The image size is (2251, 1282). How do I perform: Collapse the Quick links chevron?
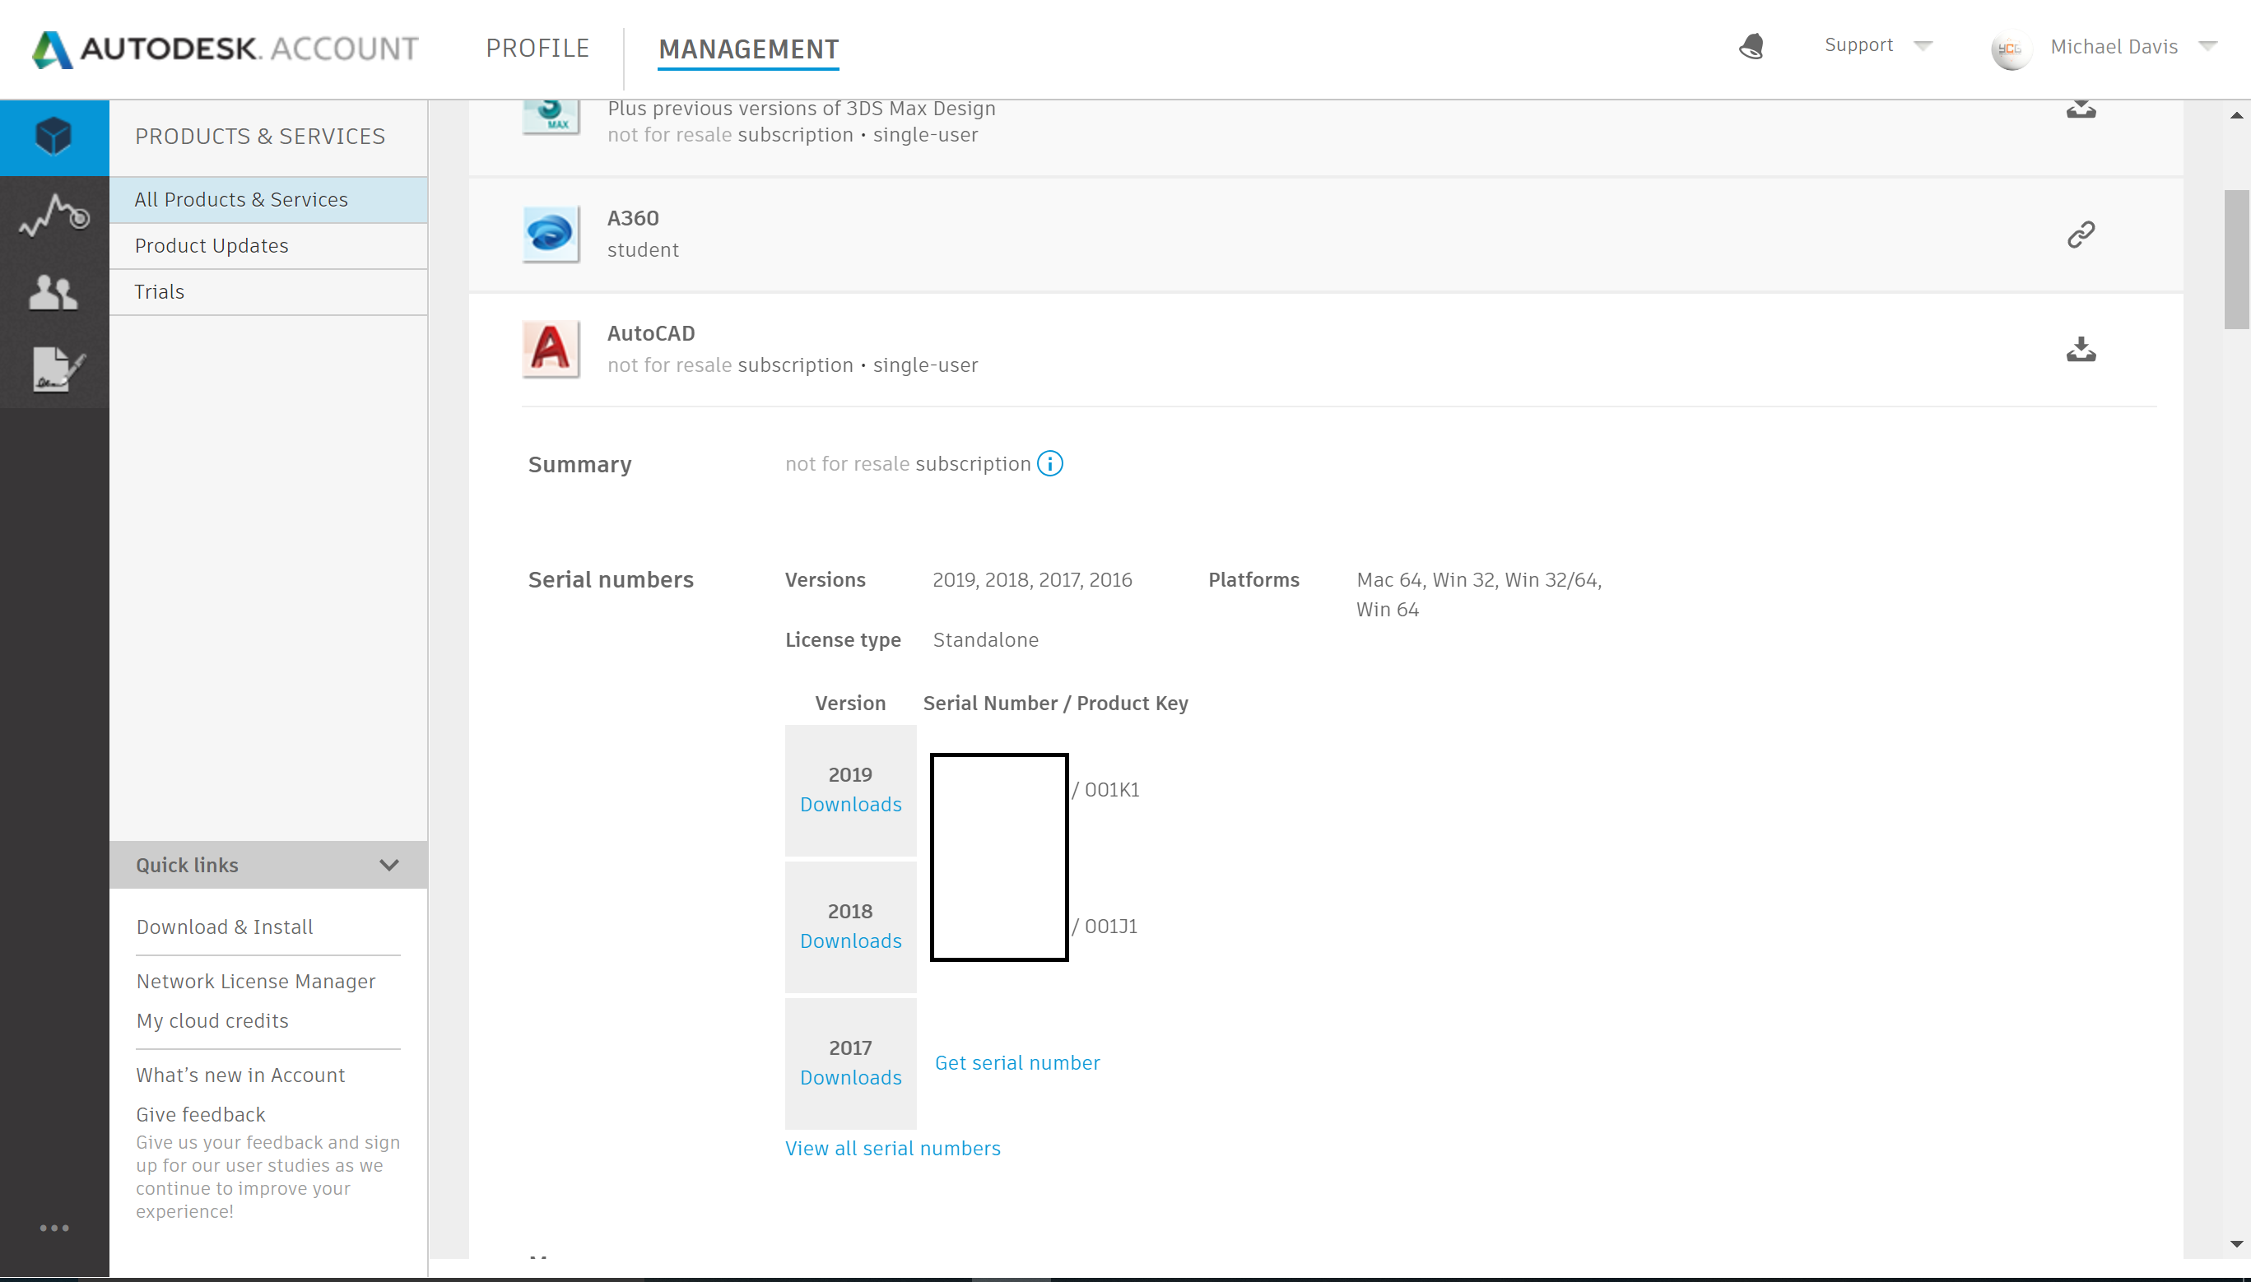pos(389,865)
